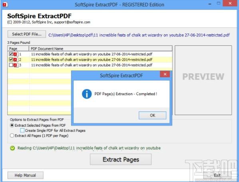Click the Page column header
The image size is (239, 182).
click(18, 49)
